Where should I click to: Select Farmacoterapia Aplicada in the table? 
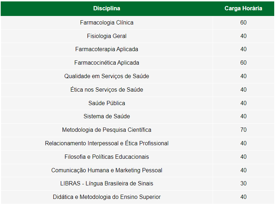[107, 49]
